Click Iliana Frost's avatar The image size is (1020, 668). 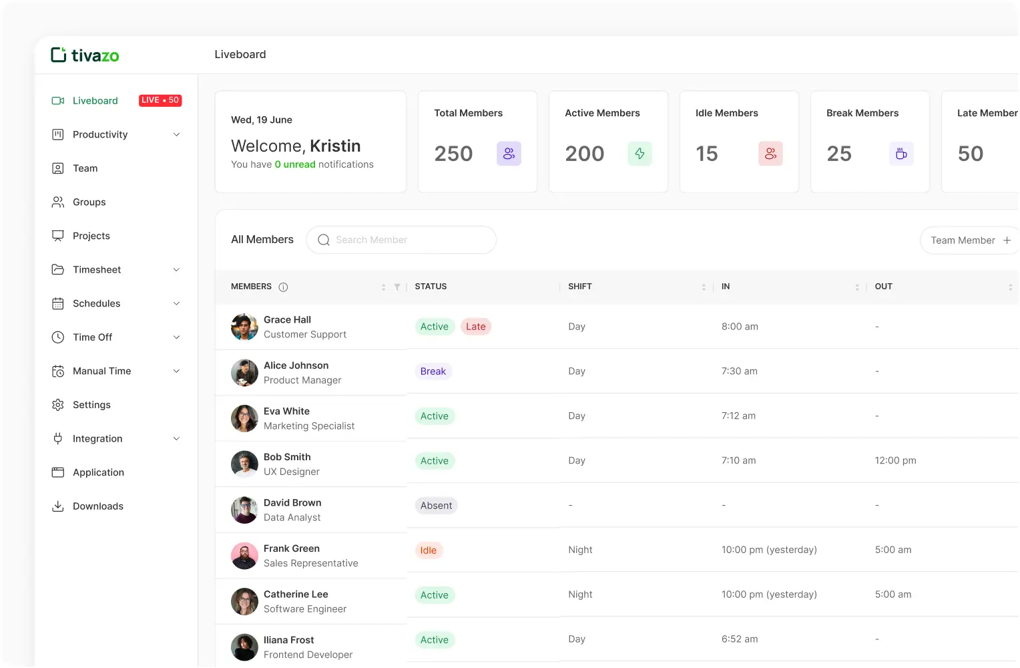(x=244, y=647)
